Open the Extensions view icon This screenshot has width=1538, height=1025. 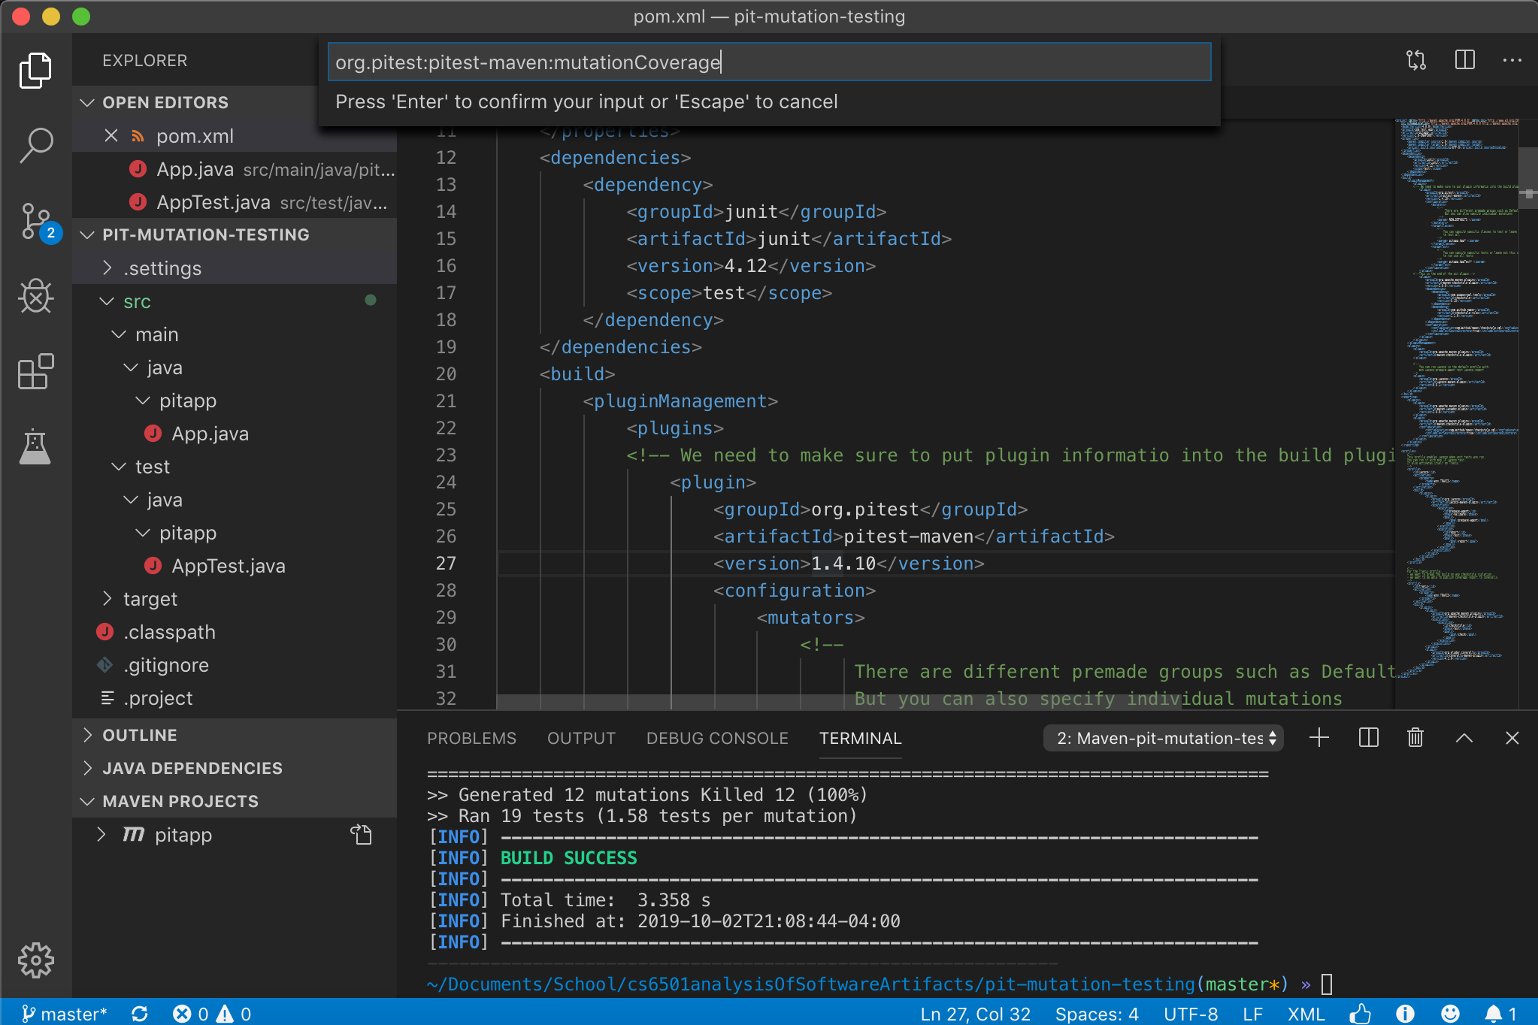point(35,372)
